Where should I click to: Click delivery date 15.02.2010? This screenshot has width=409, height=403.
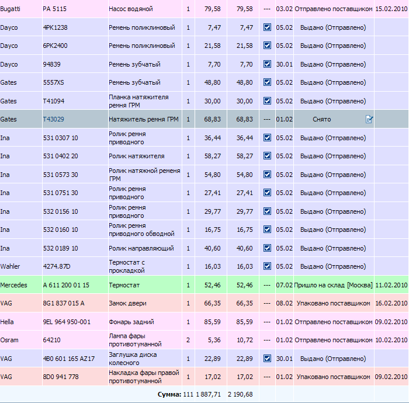tap(391, 9)
